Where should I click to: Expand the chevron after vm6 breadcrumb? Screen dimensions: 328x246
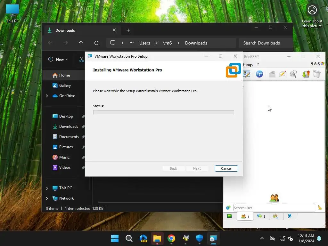coord(178,43)
